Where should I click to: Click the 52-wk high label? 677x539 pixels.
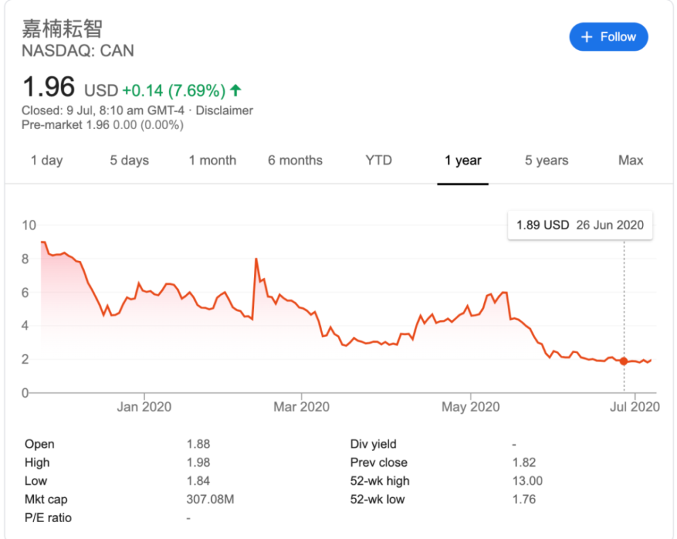click(x=380, y=481)
